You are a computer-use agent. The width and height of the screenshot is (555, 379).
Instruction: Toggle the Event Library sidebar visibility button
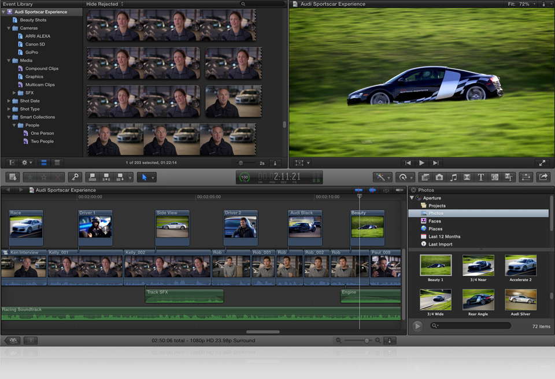point(12,162)
